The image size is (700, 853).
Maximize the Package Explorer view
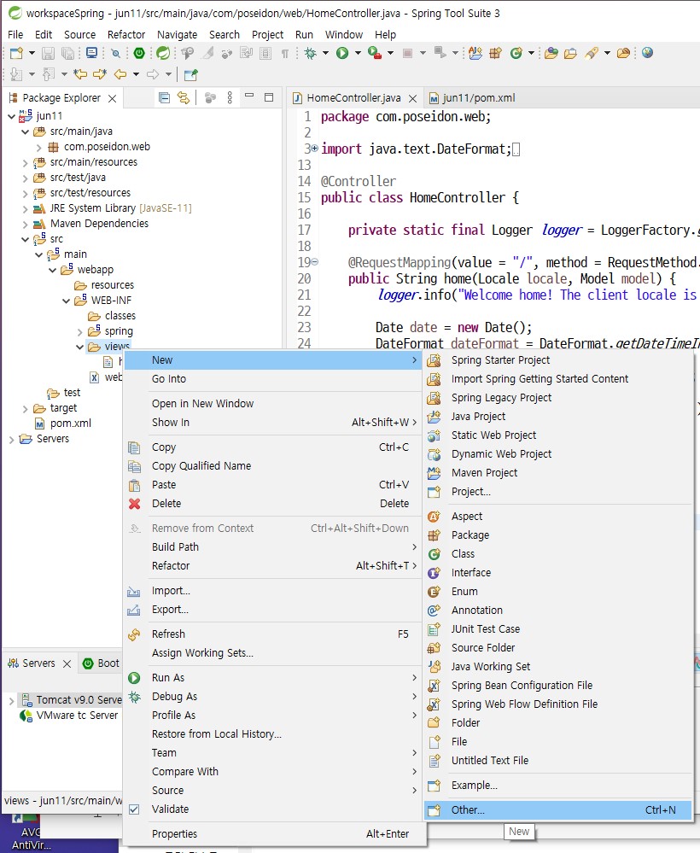coord(269,97)
